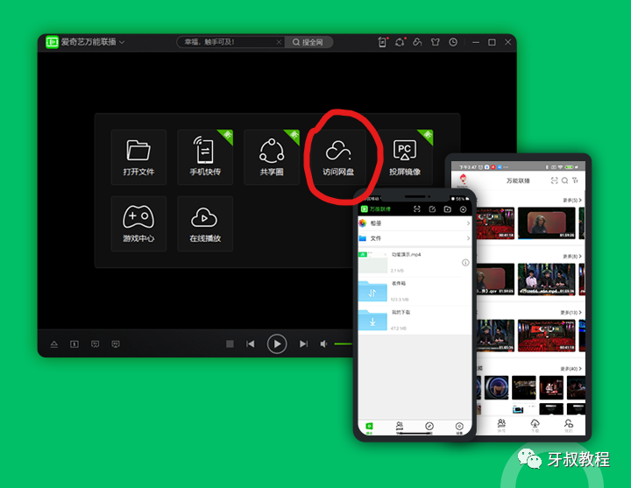Image resolution: width=631 pixels, height=488 pixels.
Task: Click the second icon in the bottom-left control bar
Action: (x=74, y=344)
